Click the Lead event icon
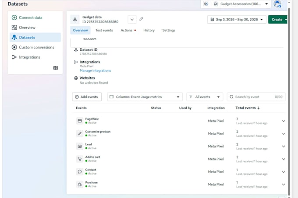This screenshot has width=298, height=198. click(x=80, y=146)
